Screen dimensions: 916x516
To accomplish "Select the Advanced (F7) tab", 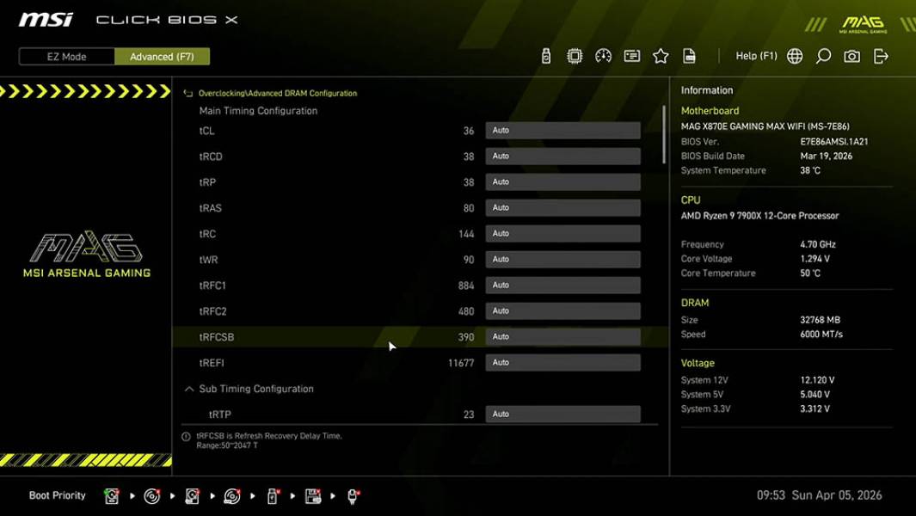I will (163, 56).
